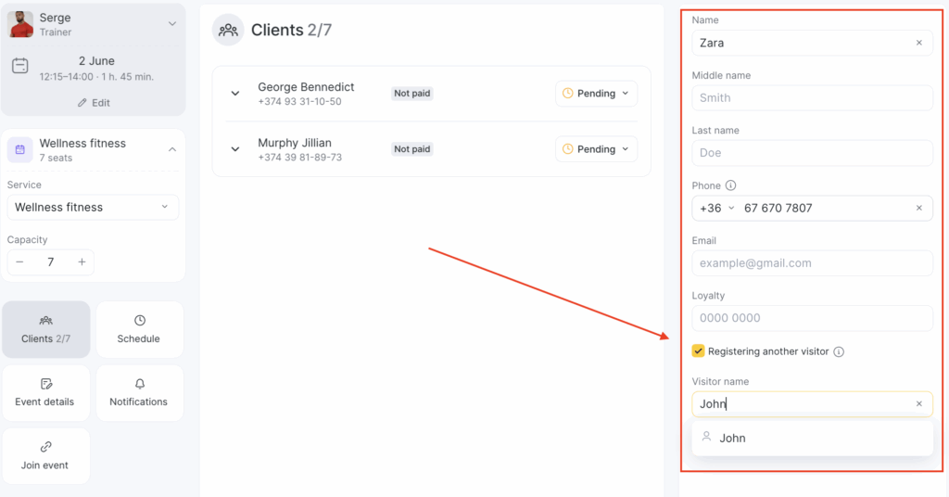This screenshot has width=949, height=497.
Task: Open the Join event link tab
Action: 46,456
